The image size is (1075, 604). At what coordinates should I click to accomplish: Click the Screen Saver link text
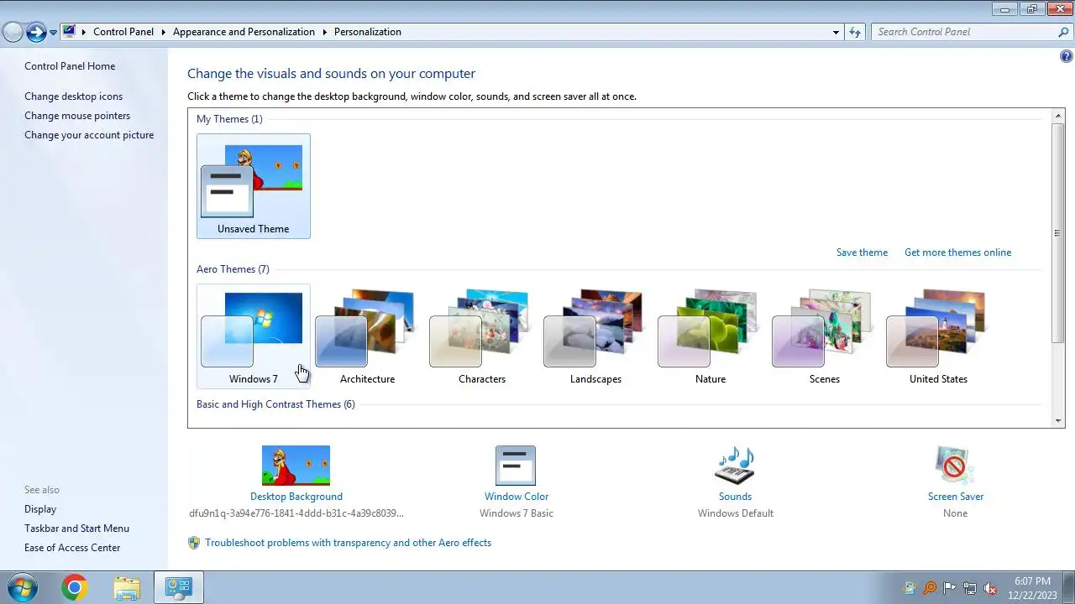click(956, 497)
